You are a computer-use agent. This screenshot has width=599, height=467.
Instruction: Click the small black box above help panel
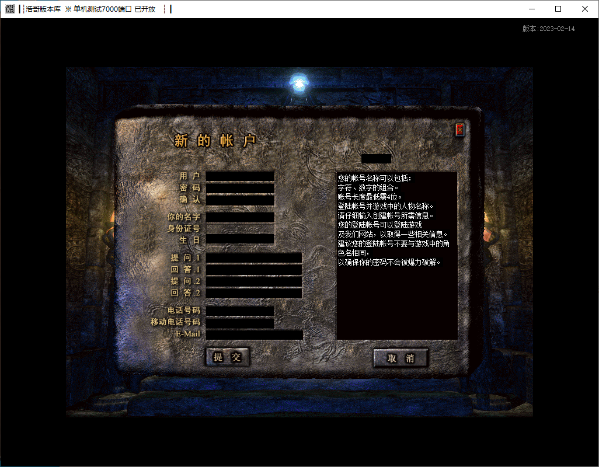point(376,159)
